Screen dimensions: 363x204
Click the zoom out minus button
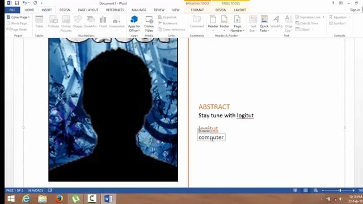point(323,190)
